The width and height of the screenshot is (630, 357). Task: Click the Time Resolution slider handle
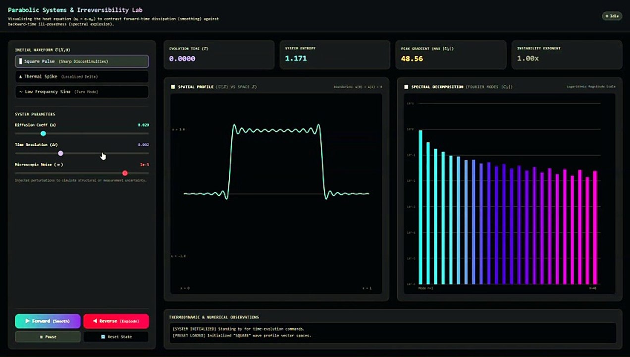click(60, 153)
